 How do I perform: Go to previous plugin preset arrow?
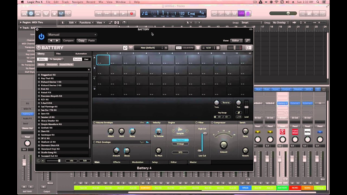tap(51, 41)
